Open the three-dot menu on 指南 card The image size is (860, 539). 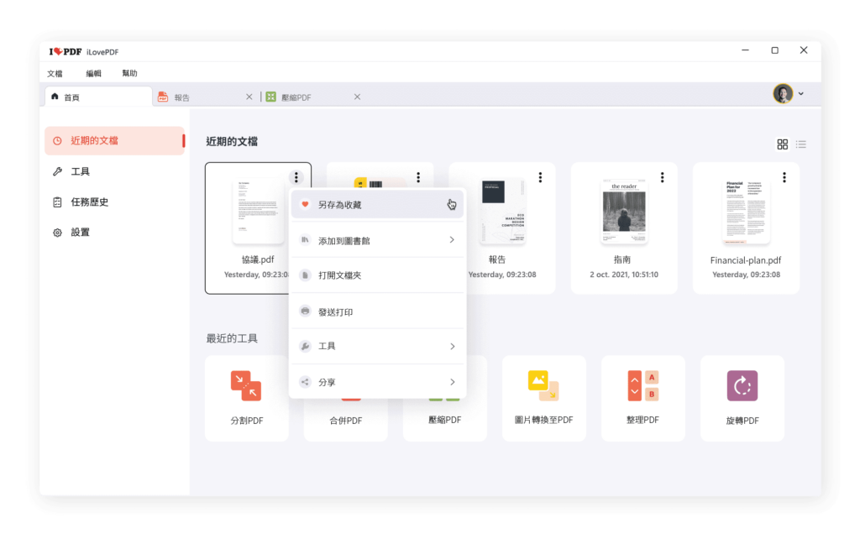663,177
